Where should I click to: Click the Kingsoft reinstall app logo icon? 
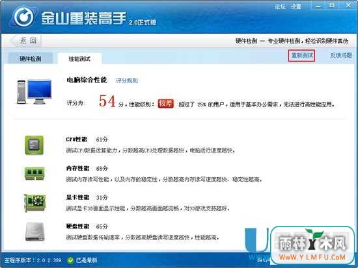coord(23,17)
